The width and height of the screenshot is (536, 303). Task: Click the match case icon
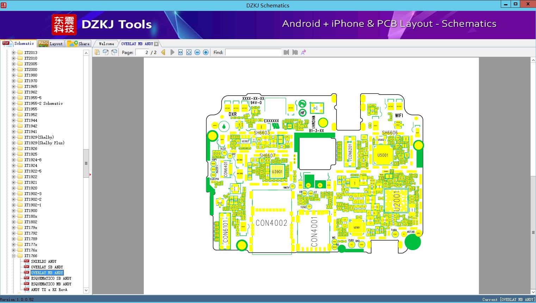(x=303, y=52)
